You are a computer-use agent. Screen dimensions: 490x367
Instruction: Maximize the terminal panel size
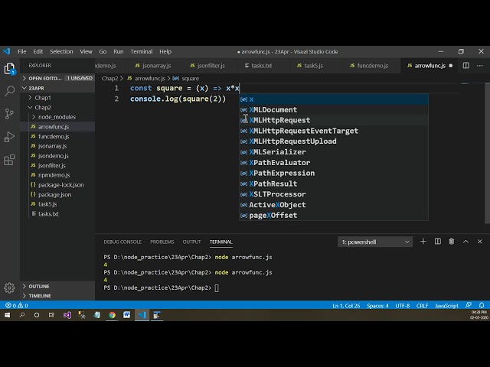coord(465,242)
